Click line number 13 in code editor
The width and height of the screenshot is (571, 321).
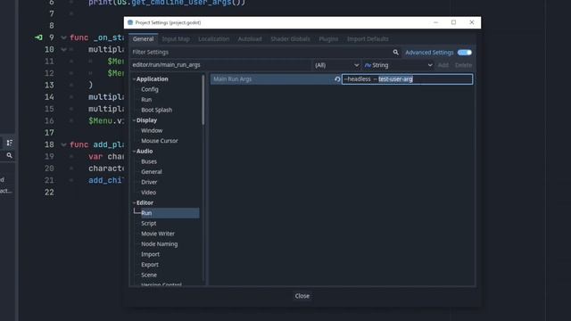[x=49, y=86]
